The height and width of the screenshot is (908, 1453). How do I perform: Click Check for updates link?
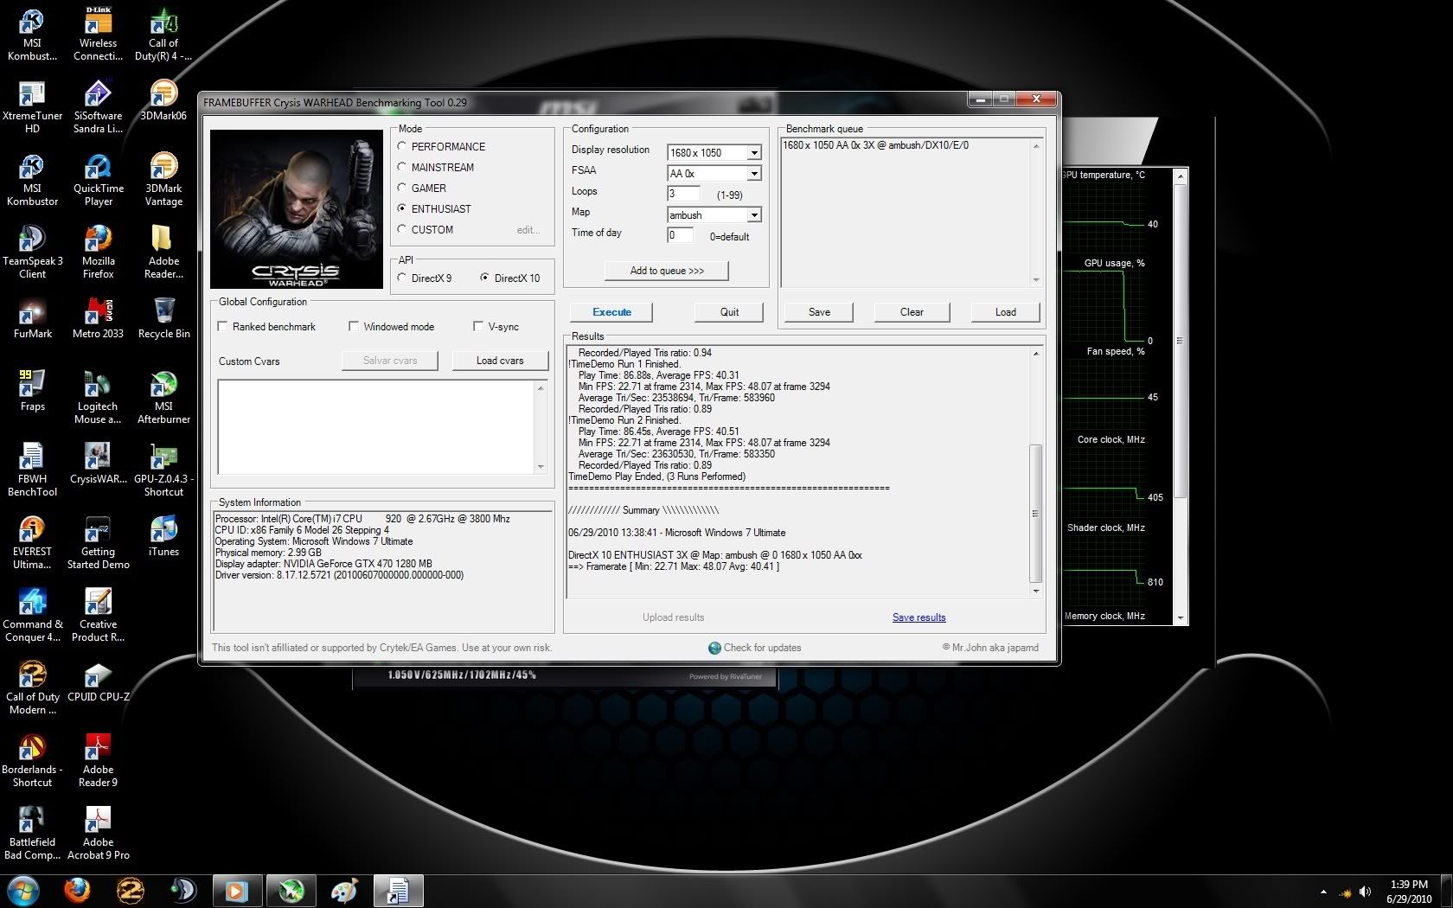click(x=755, y=648)
